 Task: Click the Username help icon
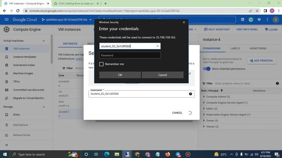coord(190,94)
